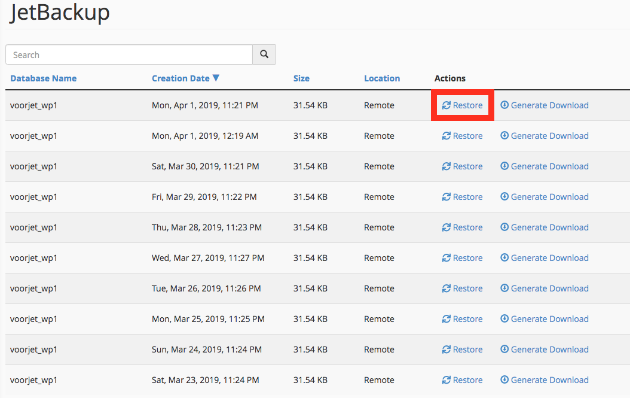Restore the Apr 1 11:21 PM backup
Viewport: 630px width, 398px height.
click(x=463, y=105)
